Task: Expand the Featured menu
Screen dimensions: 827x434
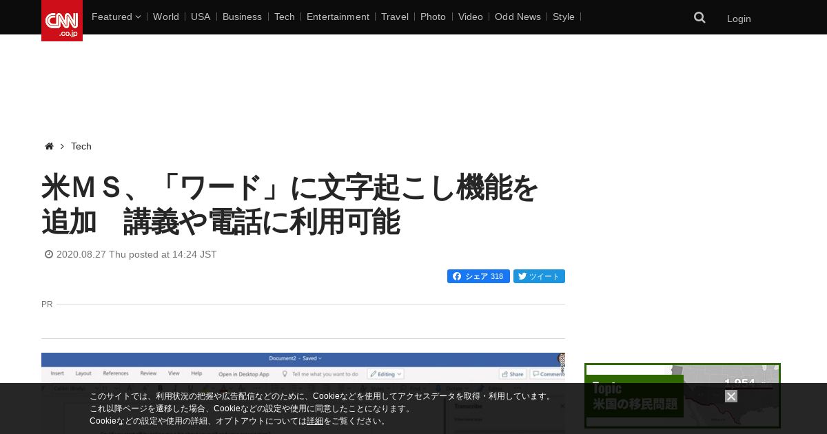Action: tap(116, 17)
